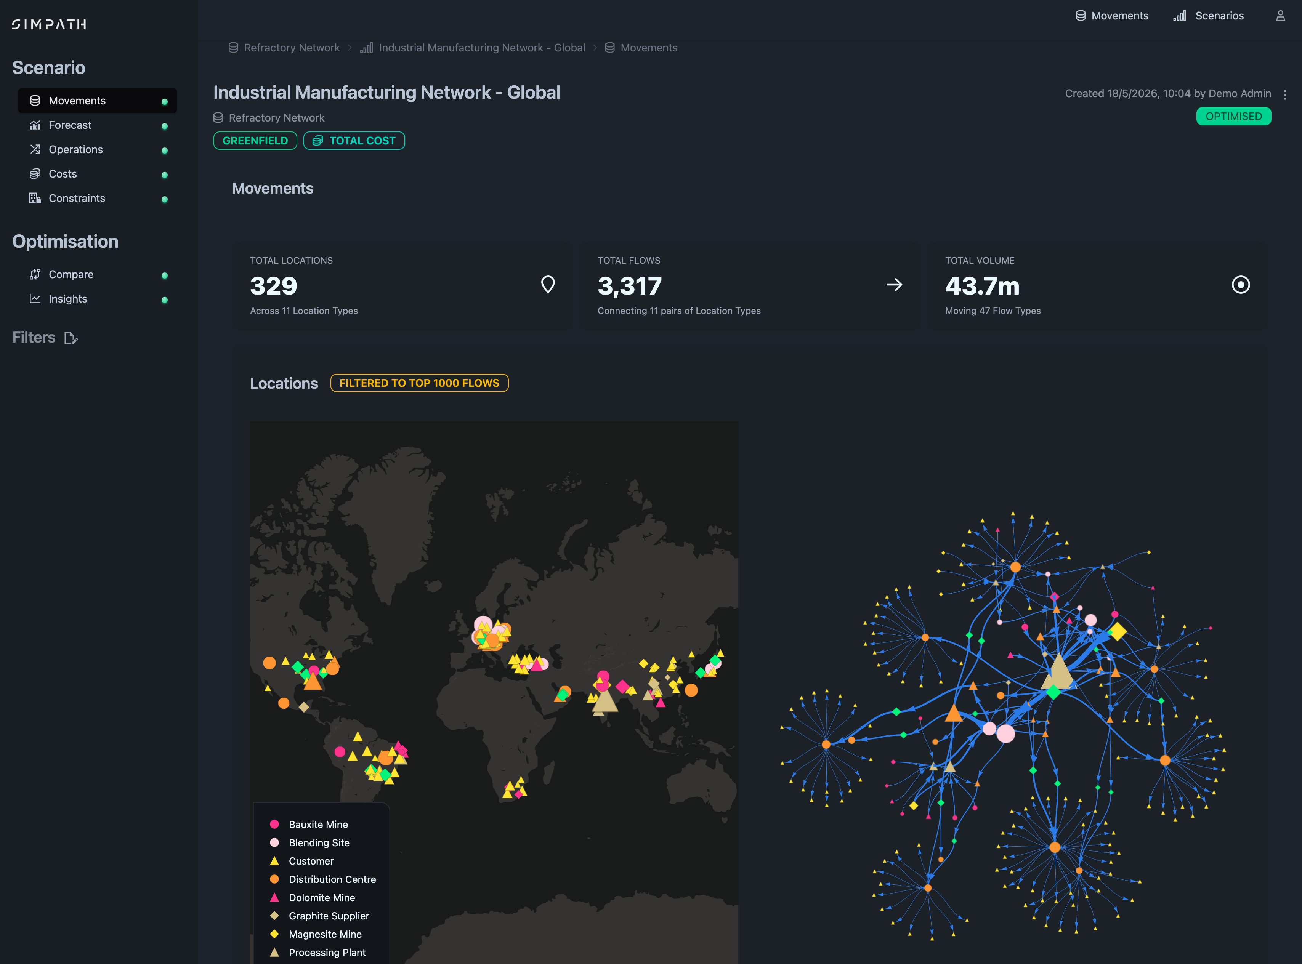Open Insights under Optimisation

pyautogui.click(x=98, y=299)
